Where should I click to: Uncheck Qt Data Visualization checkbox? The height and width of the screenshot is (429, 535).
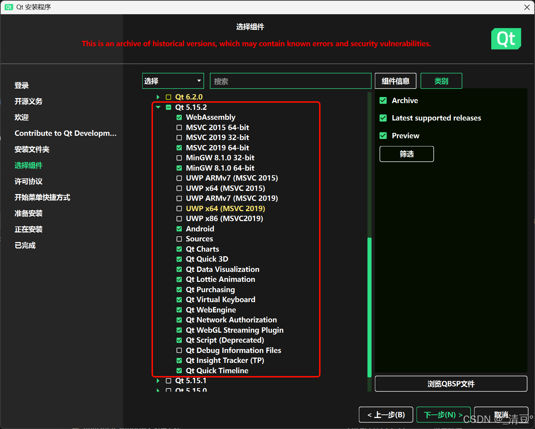tap(179, 269)
